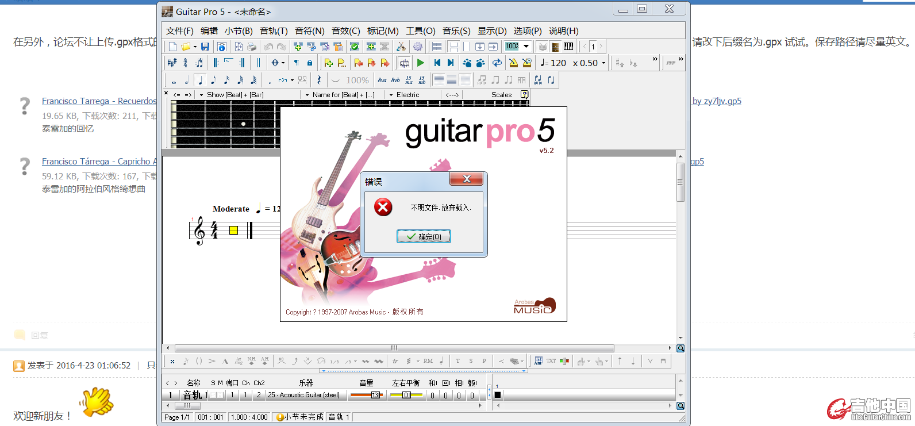Select the eighth note duration
915x426 pixels.
[x=213, y=80]
